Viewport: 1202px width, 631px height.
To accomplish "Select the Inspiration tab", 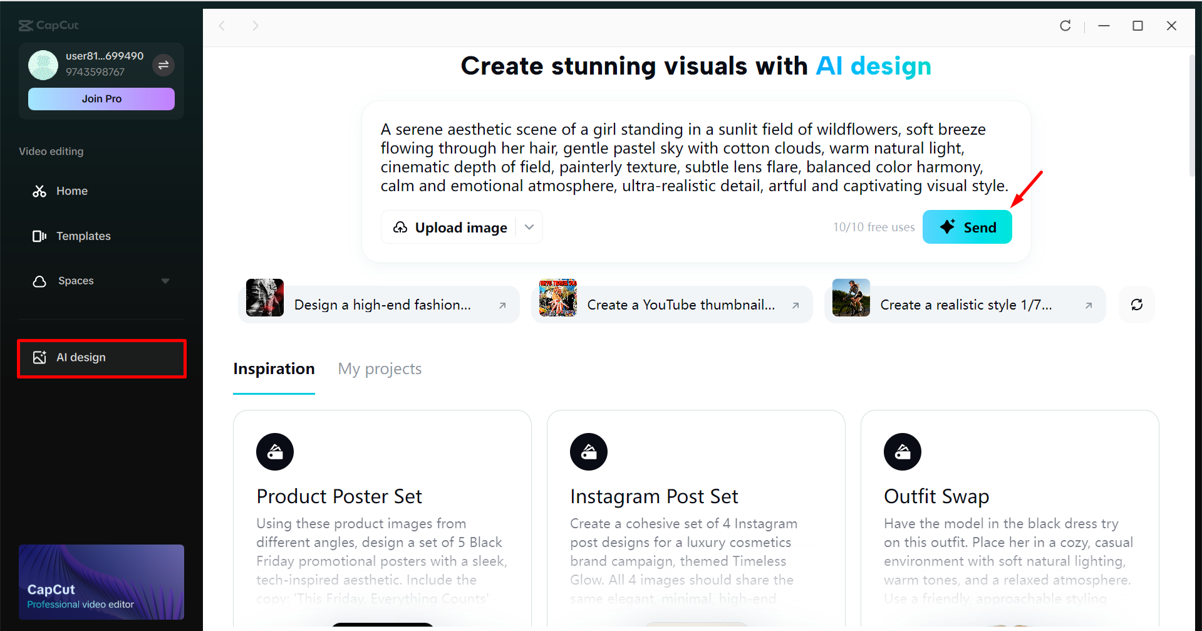I will click(x=274, y=369).
